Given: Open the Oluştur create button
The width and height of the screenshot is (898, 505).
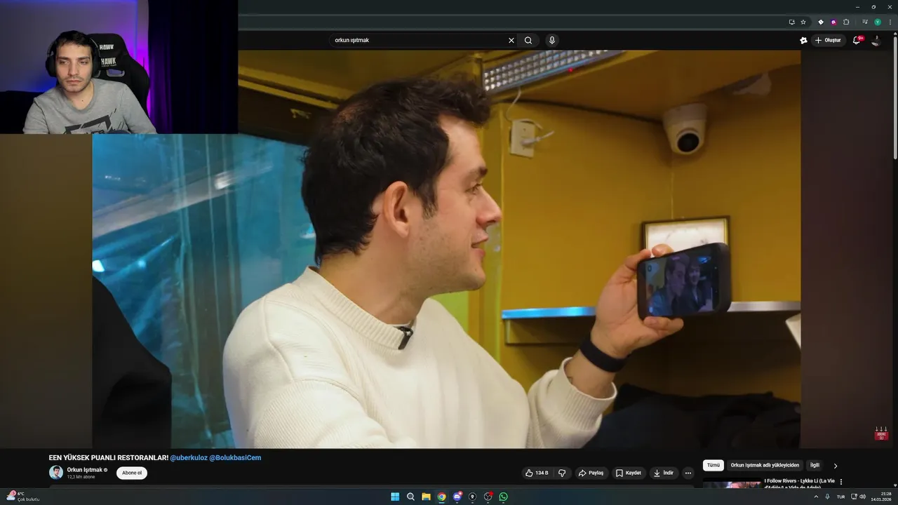Looking at the screenshot, I should pos(828,40).
